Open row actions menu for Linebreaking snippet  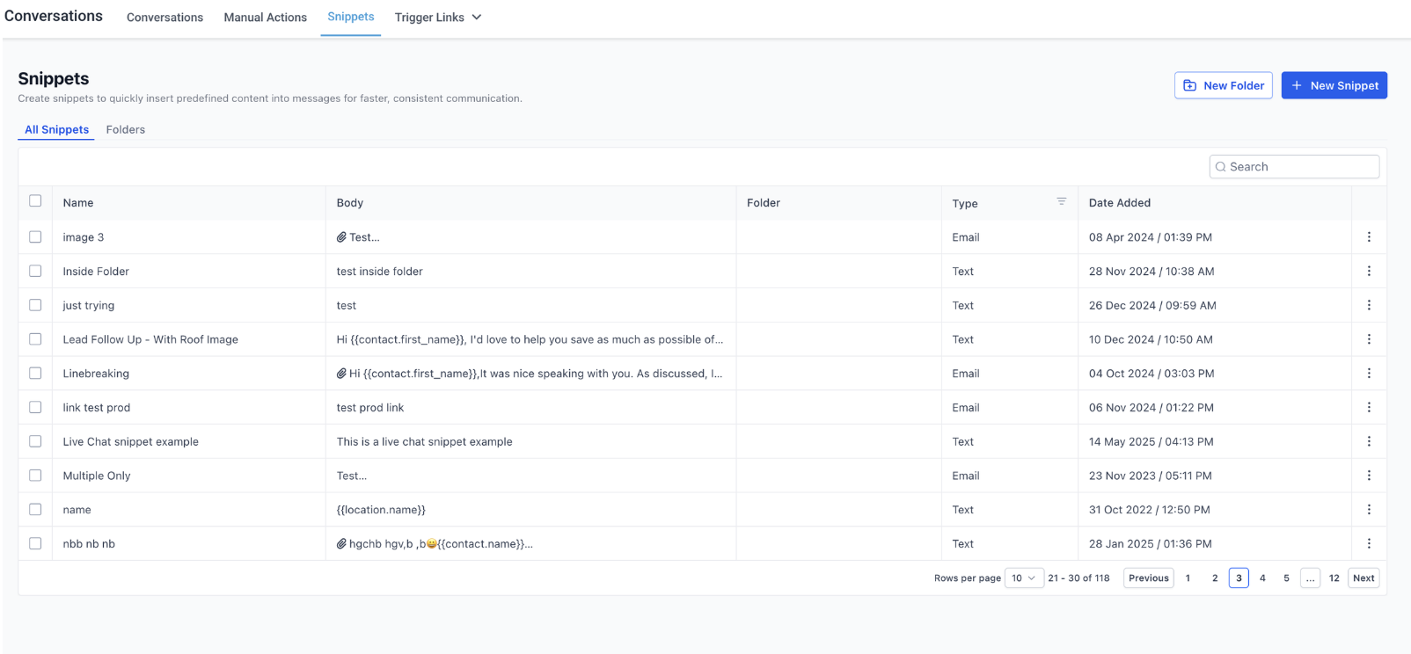tap(1368, 374)
